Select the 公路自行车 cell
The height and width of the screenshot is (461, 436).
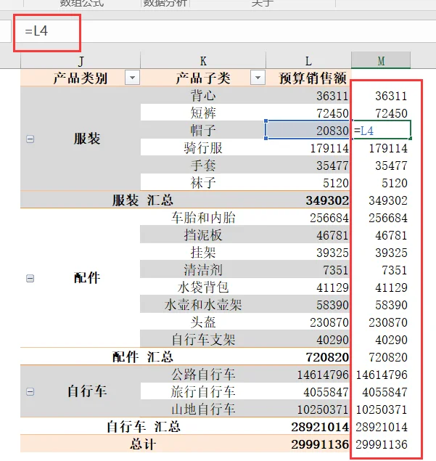click(203, 375)
